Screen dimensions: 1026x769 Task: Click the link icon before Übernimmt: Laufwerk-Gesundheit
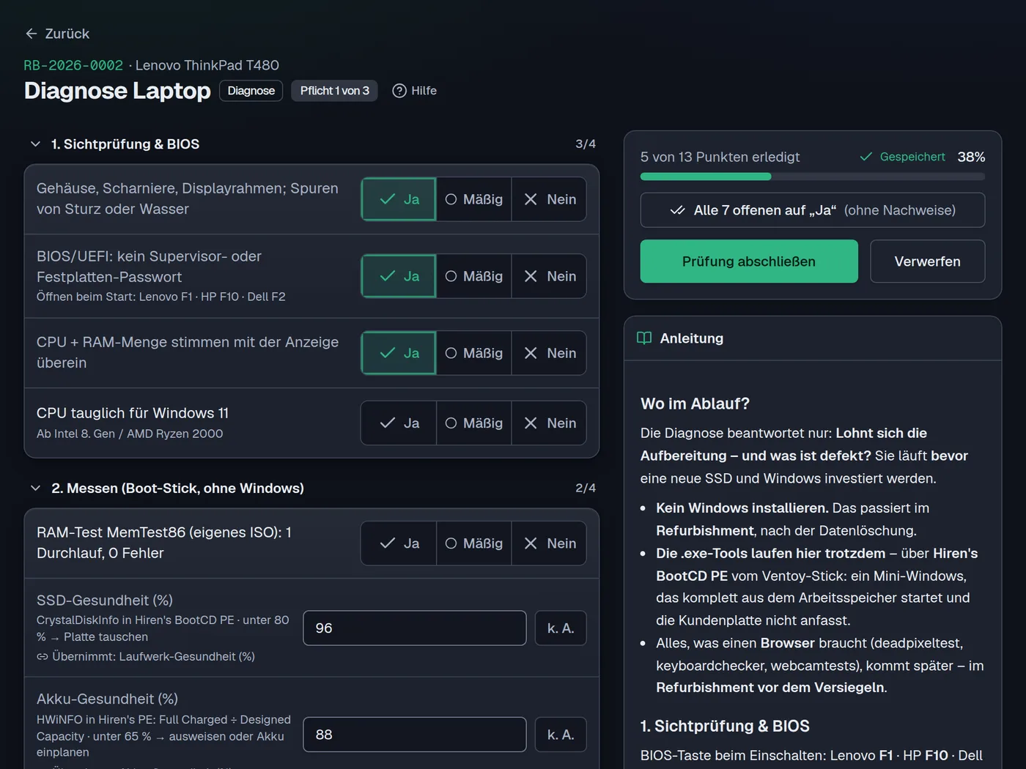click(x=43, y=657)
